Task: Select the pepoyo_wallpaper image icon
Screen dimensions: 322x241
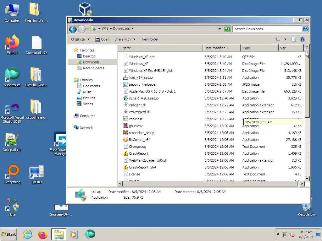Action: [126, 84]
